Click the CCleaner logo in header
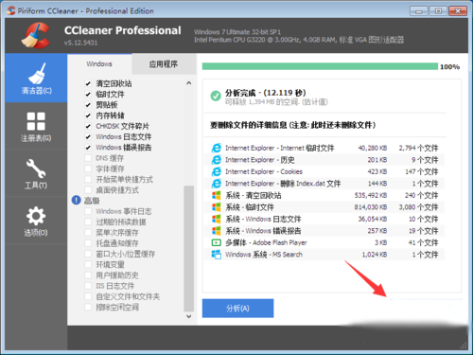 pos(36,35)
